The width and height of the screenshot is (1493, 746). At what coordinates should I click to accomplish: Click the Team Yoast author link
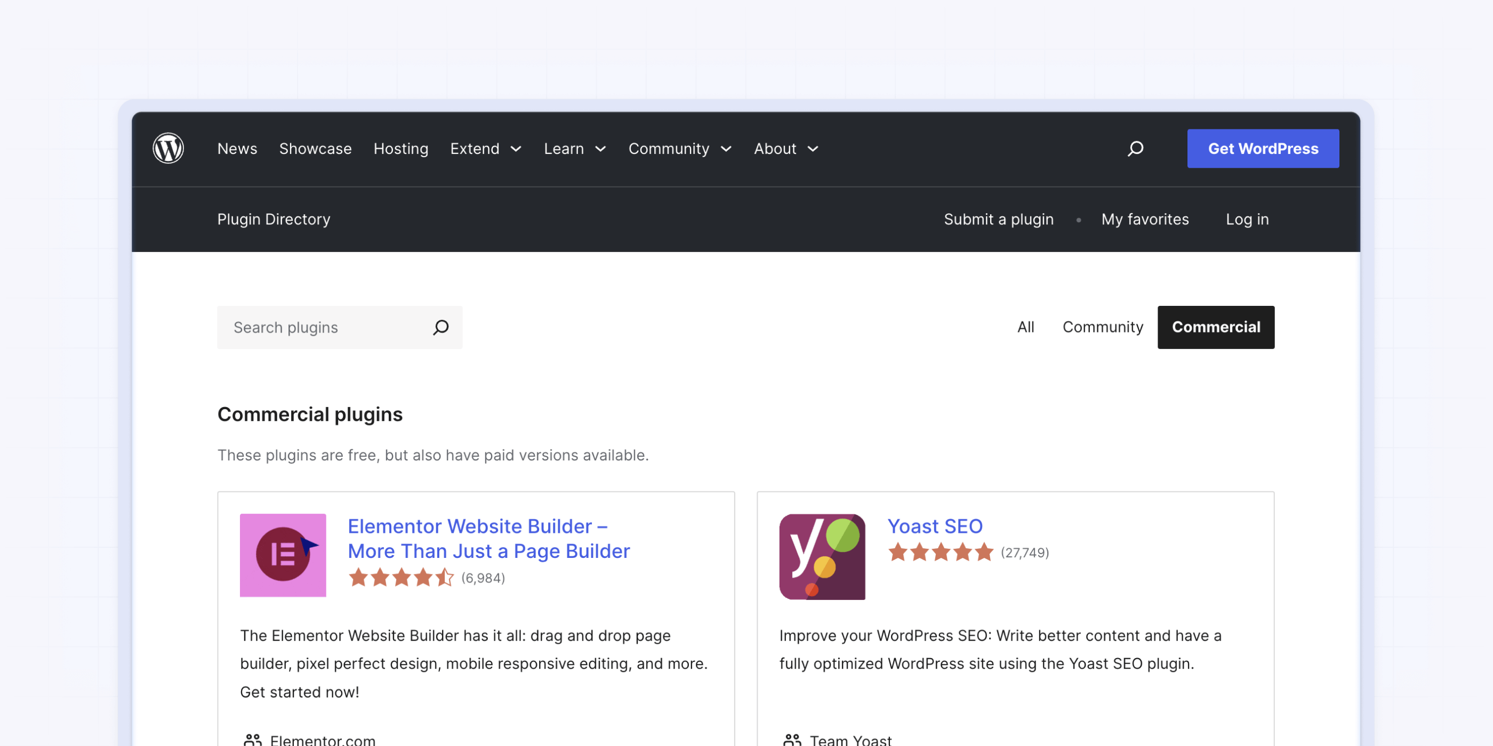[850, 739]
